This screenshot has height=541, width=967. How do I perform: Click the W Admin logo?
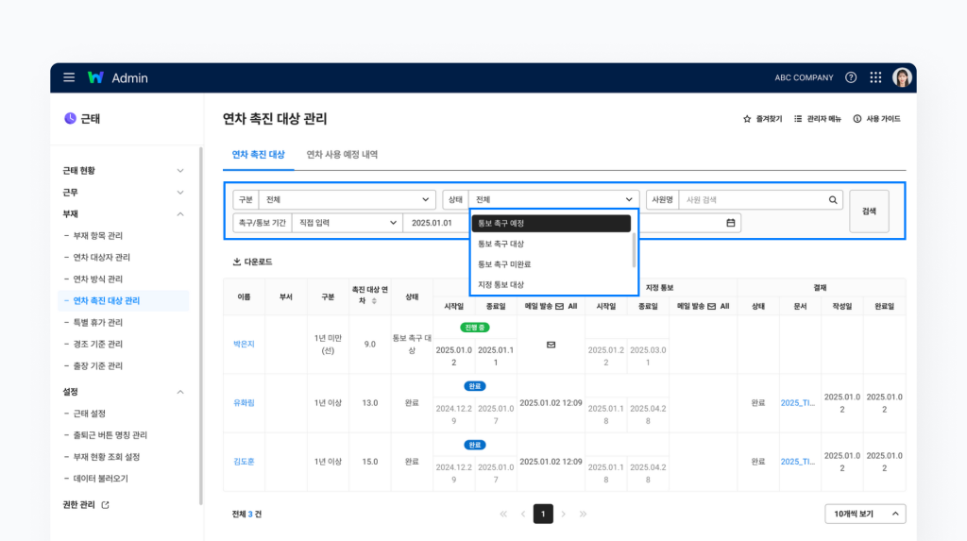[118, 77]
